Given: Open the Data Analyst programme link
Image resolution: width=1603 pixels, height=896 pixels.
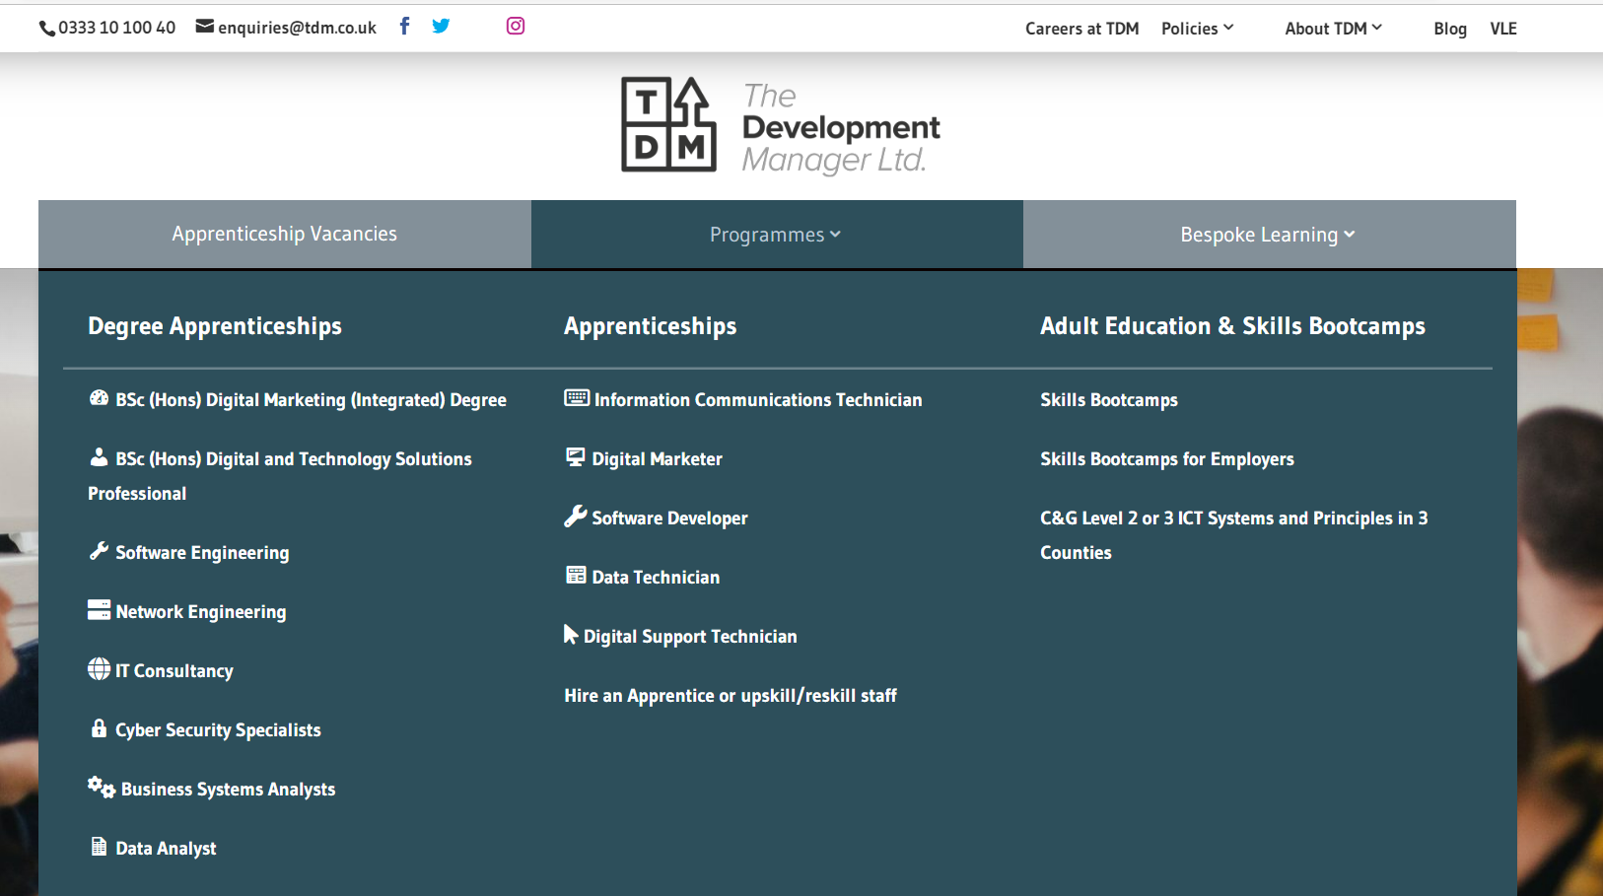Looking at the screenshot, I should [166, 848].
